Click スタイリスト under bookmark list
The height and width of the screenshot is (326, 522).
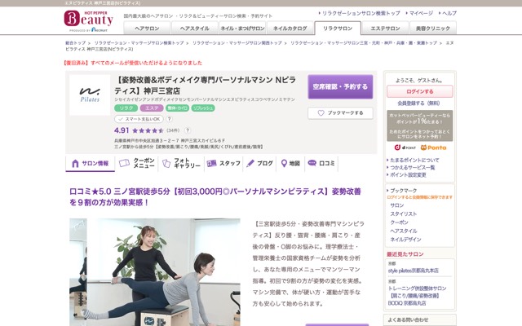(404, 214)
